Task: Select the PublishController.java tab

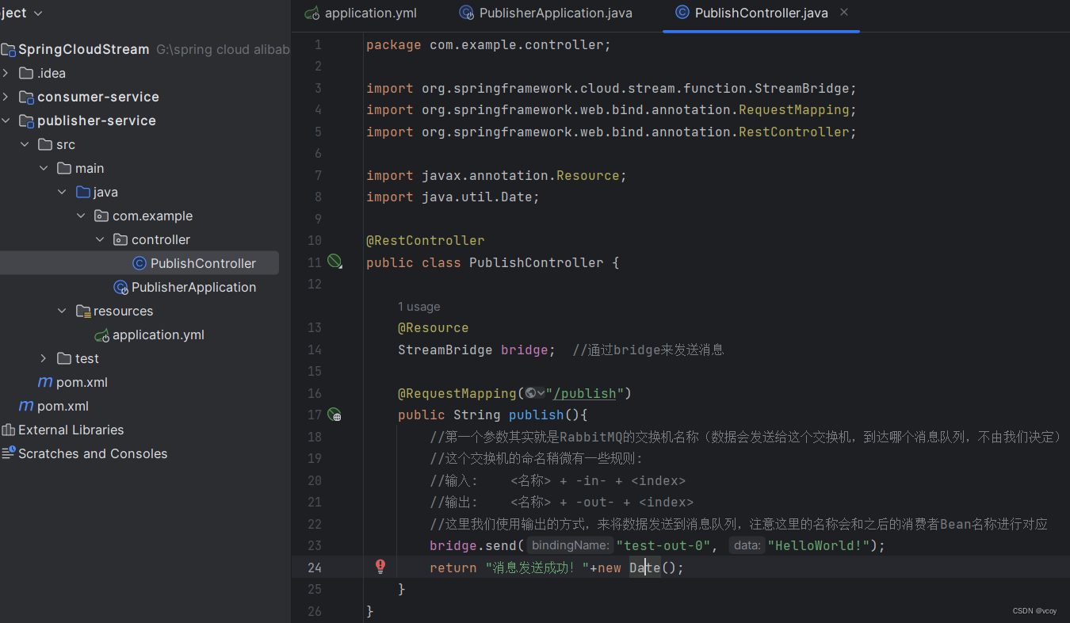Action: (751, 13)
